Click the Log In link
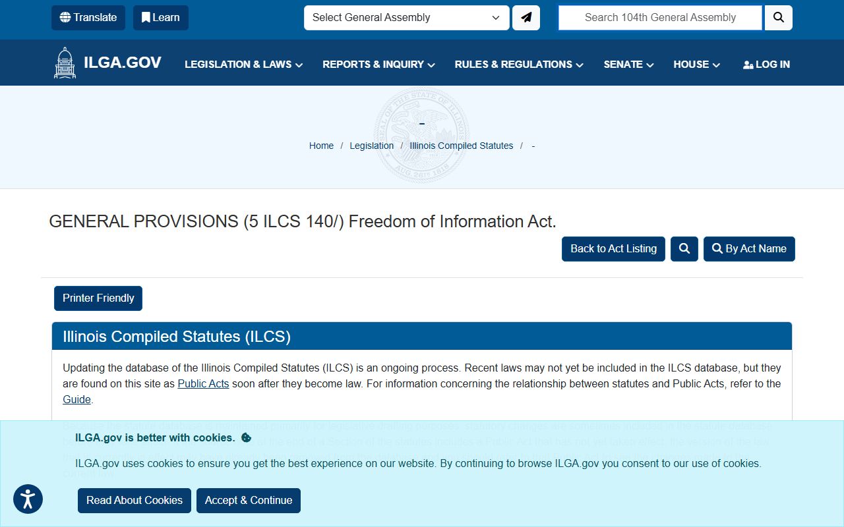 766,65
